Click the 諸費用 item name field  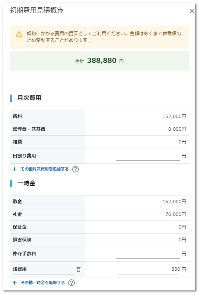pyautogui.click(x=44, y=269)
